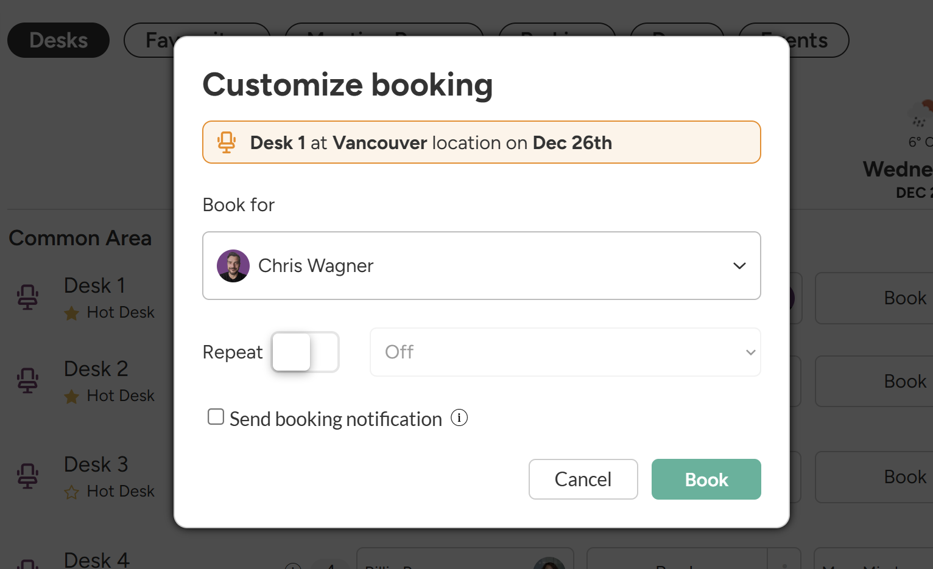Mark Desk 3 as favorite with star
Viewport: 933px width, 569px height.
[x=72, y=492]
